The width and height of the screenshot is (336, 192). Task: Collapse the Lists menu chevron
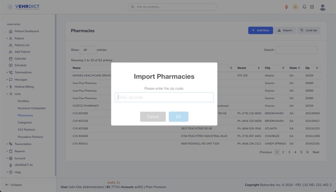(7, 94)
